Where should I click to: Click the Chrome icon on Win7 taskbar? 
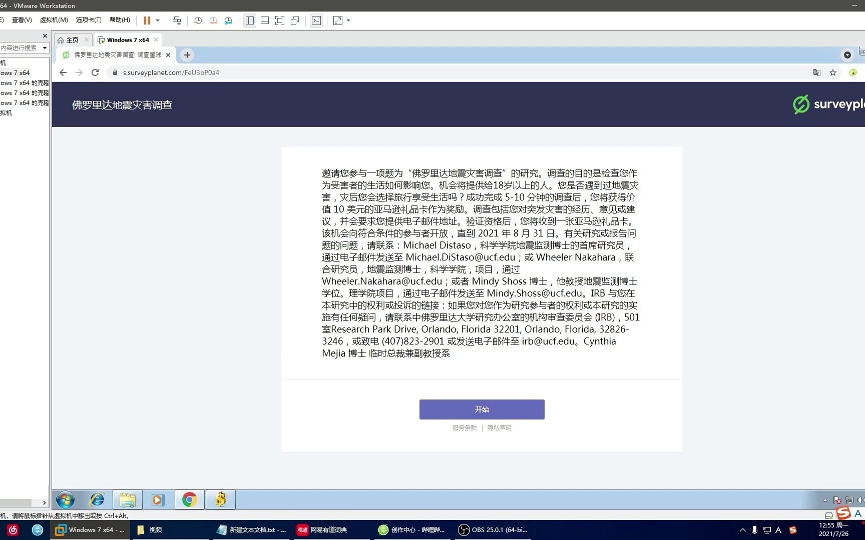click(x=189, y=499)
